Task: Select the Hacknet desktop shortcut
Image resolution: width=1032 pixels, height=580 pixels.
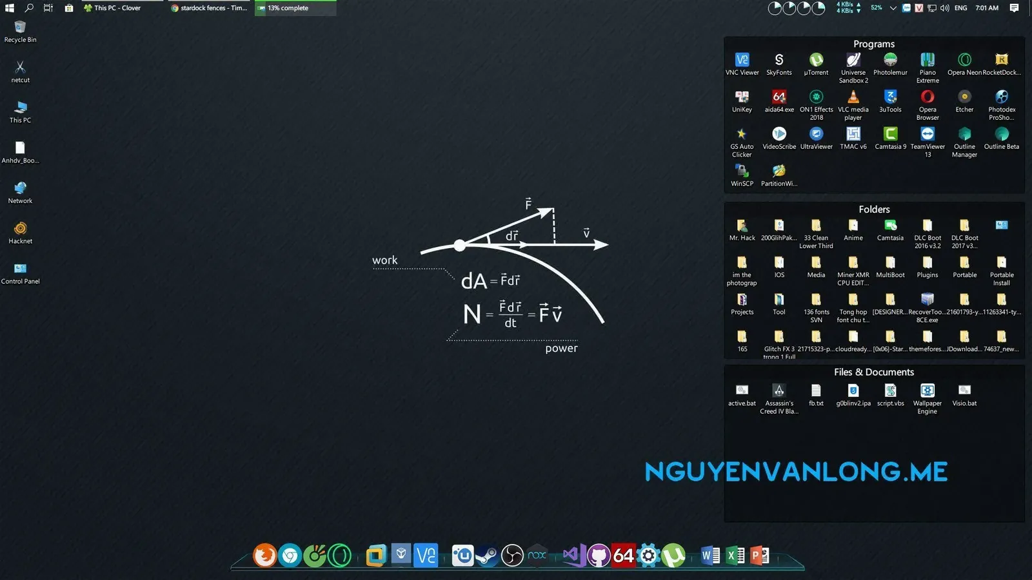Action: 20,233
